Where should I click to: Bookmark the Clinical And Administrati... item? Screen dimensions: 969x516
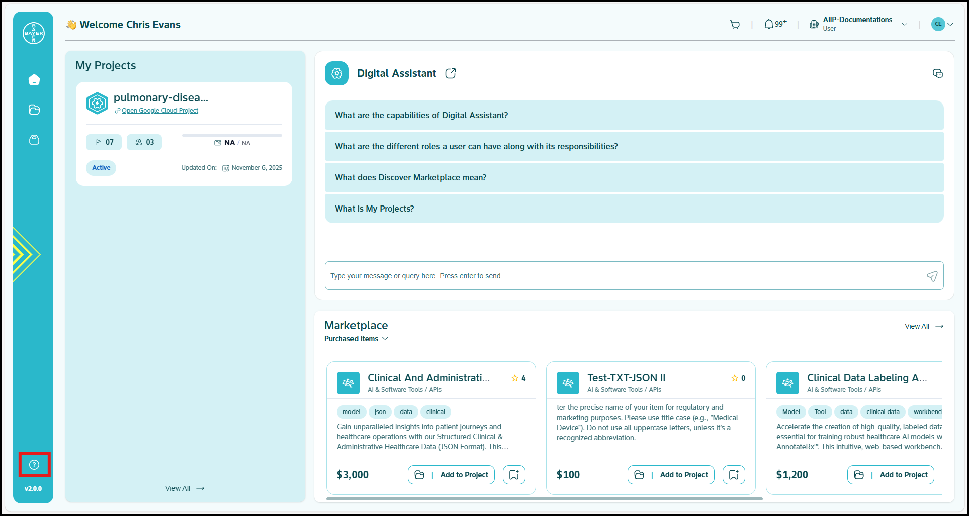point(514,475)
